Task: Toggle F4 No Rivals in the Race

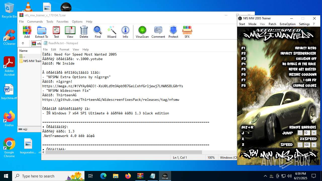Action: (x=278, y=64)
